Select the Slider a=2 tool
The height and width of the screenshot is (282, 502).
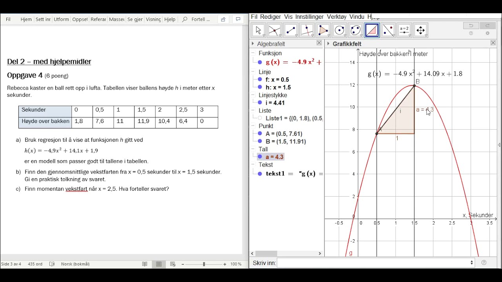404,30
